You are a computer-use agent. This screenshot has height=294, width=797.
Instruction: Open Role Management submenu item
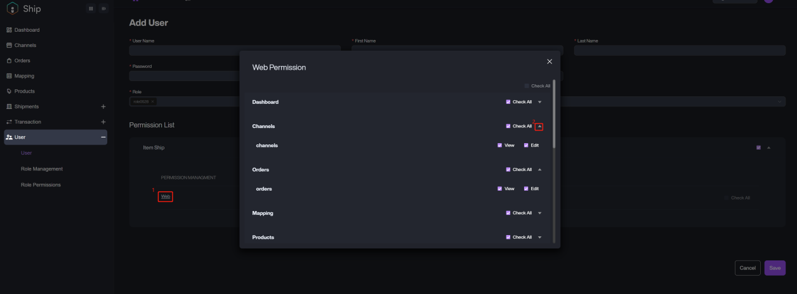coord(42,169)
